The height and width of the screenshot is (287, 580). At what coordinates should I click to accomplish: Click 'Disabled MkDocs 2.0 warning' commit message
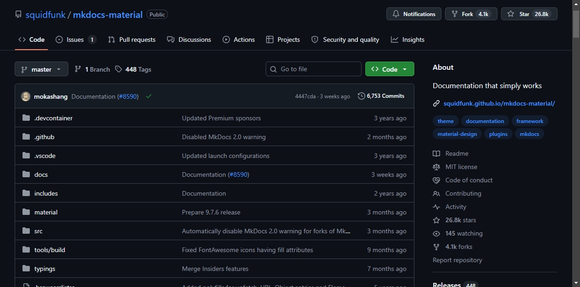224,137
